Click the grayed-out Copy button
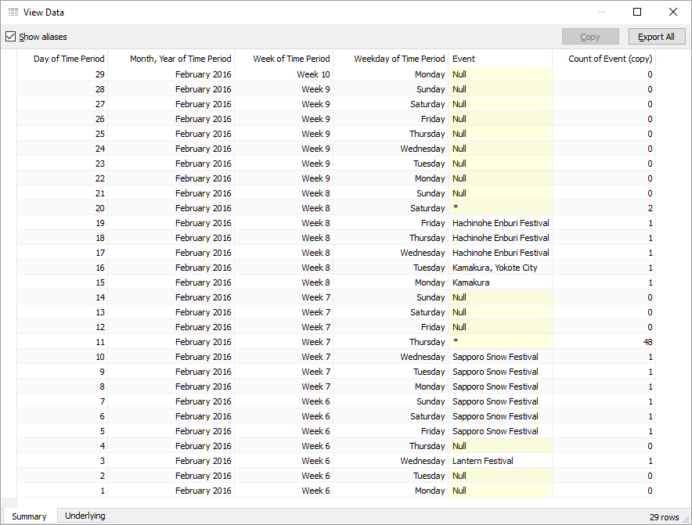 click(x=590, y=37)
